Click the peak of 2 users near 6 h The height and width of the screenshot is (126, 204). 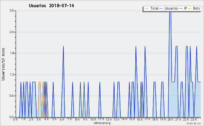coord(63,46)
